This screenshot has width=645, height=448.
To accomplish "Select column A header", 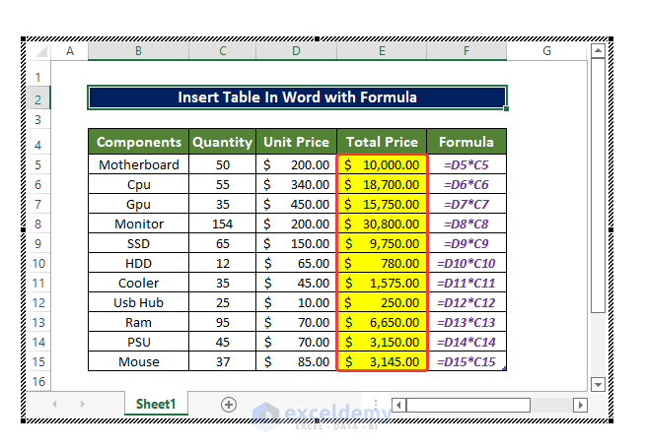I will point(70,51).
